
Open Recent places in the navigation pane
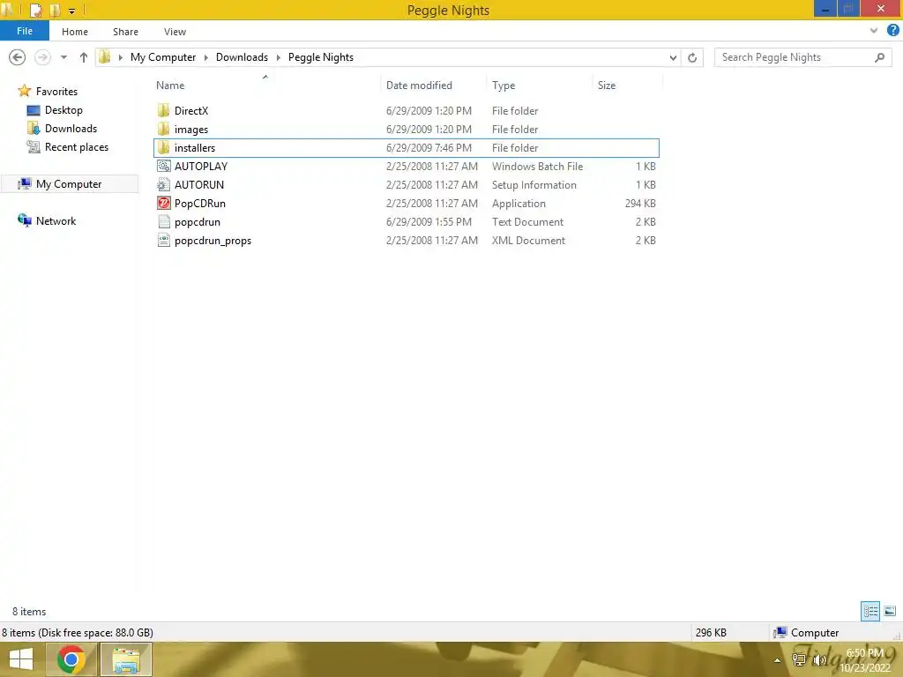coord(77,147)
